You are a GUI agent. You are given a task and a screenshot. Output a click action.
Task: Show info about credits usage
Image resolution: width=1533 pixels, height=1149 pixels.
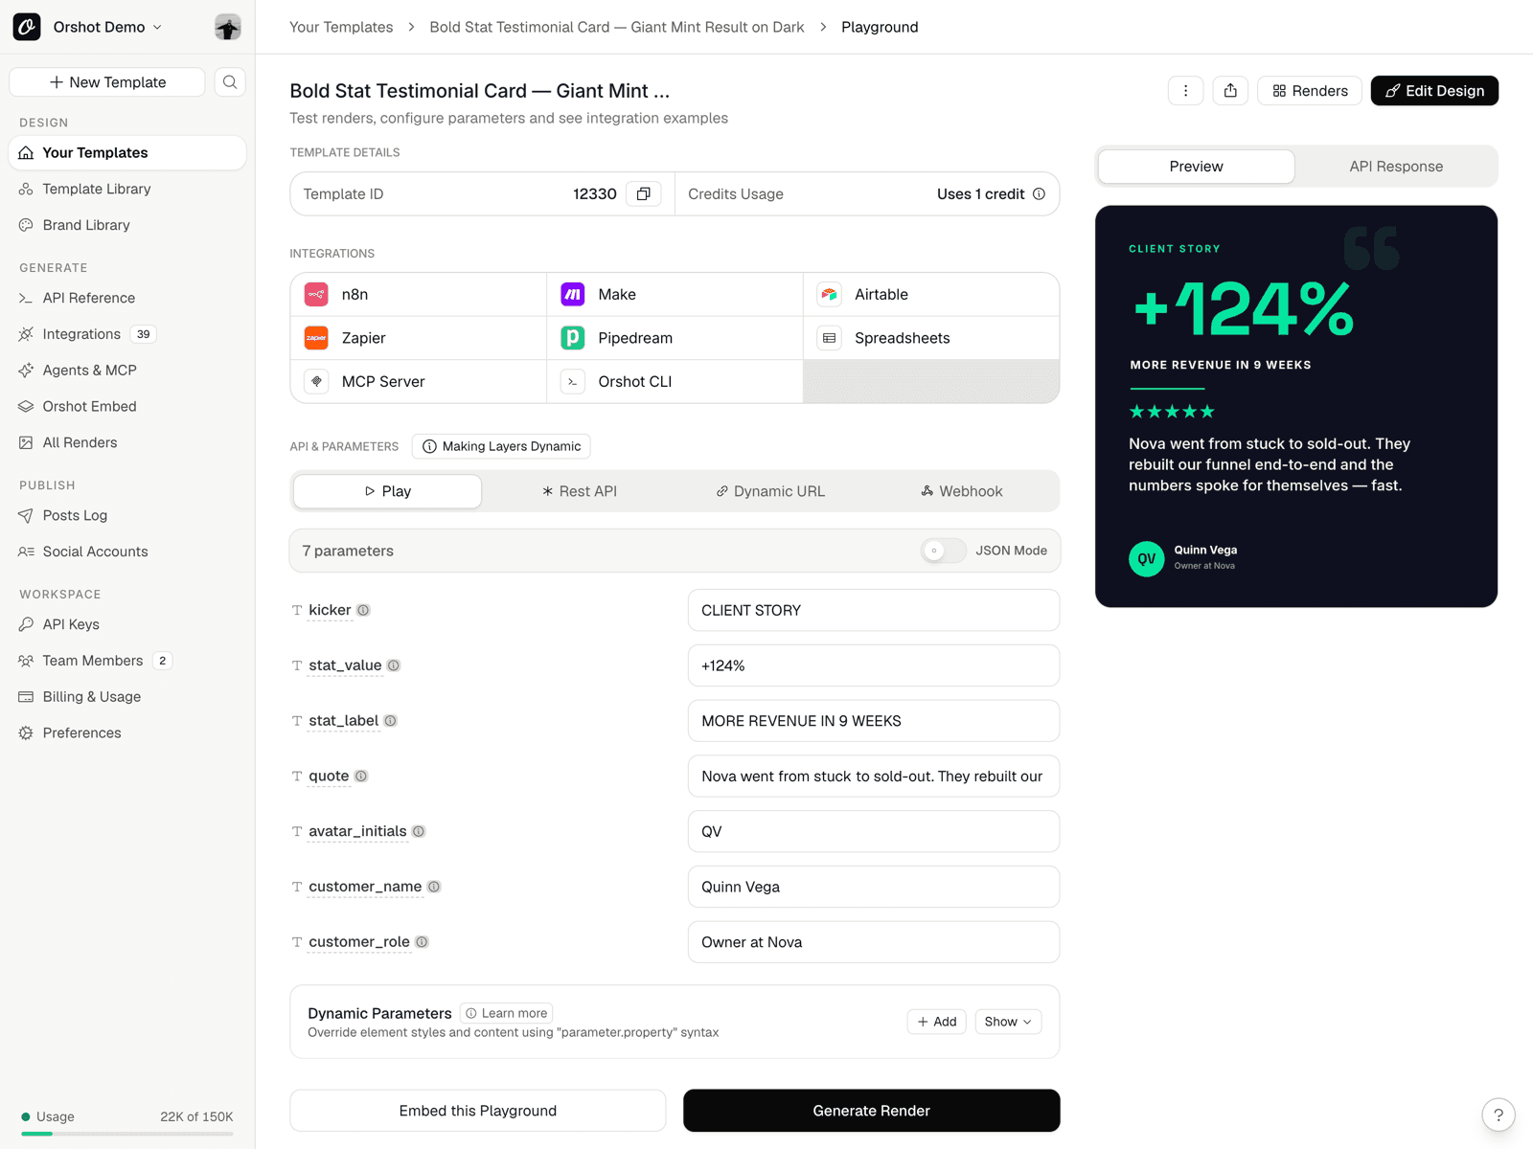coord(1039,194)
